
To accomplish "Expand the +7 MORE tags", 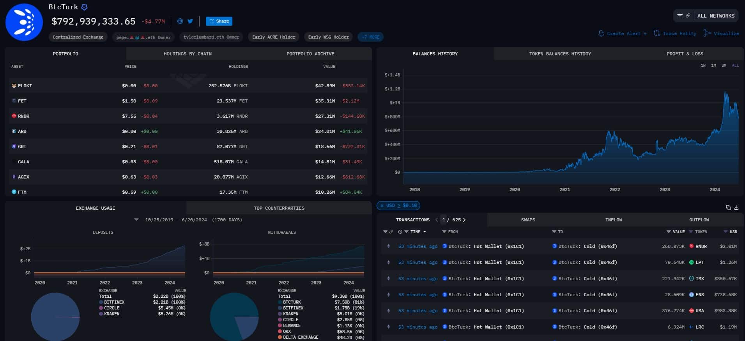I will pyautogui.click(x=370, y=37).
